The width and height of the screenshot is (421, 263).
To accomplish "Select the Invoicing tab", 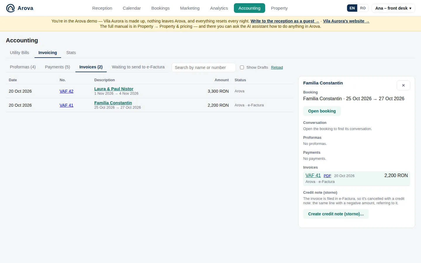I will coord(48,53).
